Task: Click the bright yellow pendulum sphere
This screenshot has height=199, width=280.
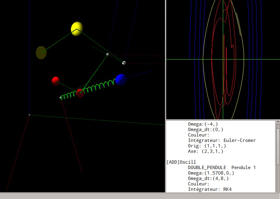Action: click(x=77, y=29)
